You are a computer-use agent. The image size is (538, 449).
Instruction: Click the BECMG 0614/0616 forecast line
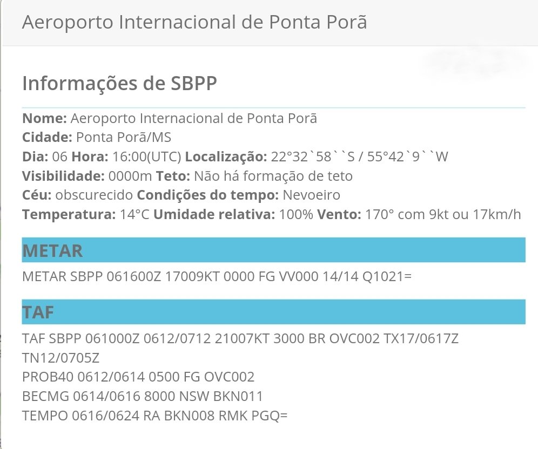point(143,396)
